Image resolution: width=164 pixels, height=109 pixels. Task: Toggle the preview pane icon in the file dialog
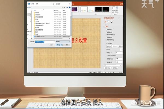pos(67,7)
